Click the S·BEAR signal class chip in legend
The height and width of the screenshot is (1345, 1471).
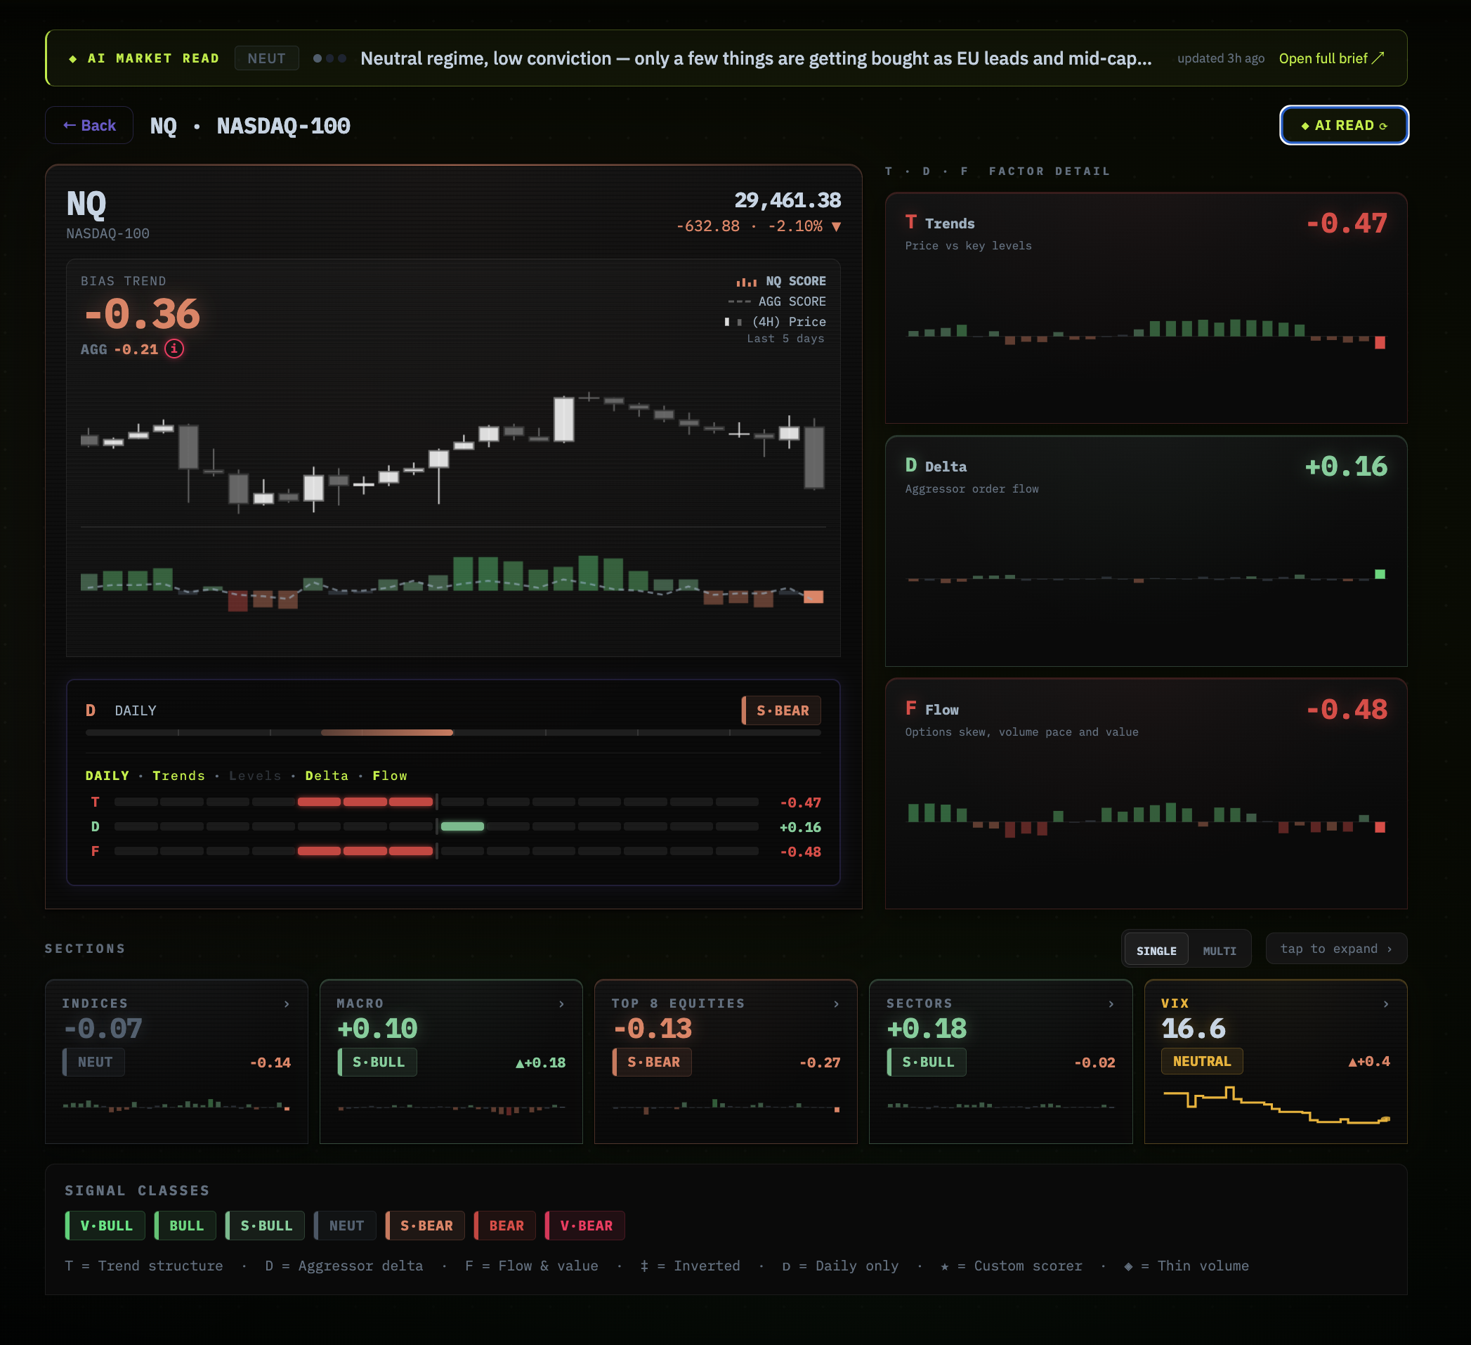click(x=425, y=1226)
